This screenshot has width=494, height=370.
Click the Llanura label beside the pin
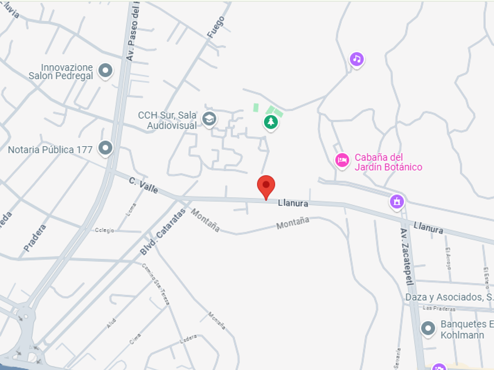[x=293, y=203]
